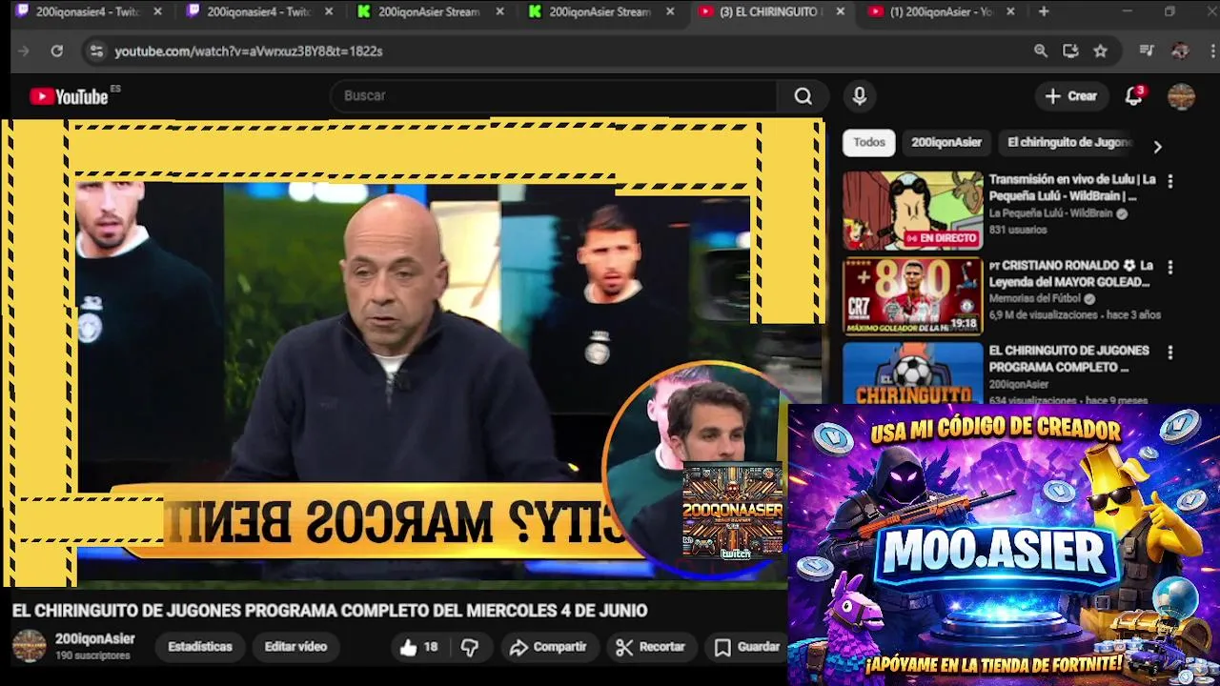Focus the 'Buscar' search field
The width and height of the screenshot is (1220, 686).
coord(553,96)
